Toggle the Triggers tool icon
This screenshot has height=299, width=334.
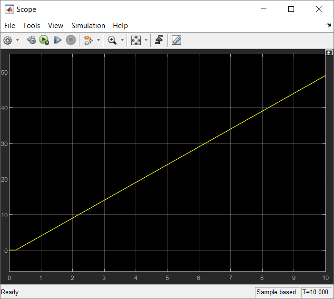(x=159, y=40)
